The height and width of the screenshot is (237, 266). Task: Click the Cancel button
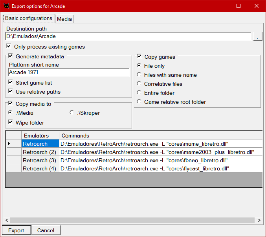tap(46, 230)
